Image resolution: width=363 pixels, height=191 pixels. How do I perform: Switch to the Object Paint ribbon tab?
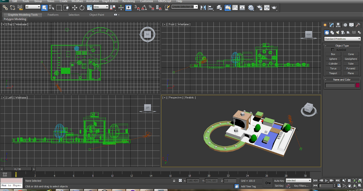96,15
